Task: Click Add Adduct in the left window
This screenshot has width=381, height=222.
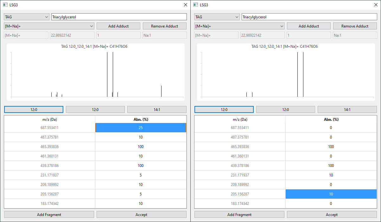Action: [118, 26]
